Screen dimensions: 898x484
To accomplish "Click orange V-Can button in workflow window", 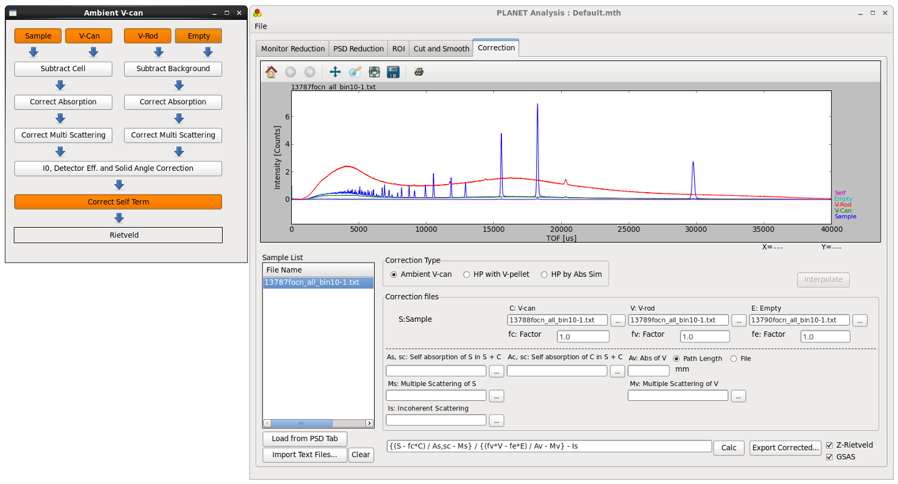I will pos(89,36).
